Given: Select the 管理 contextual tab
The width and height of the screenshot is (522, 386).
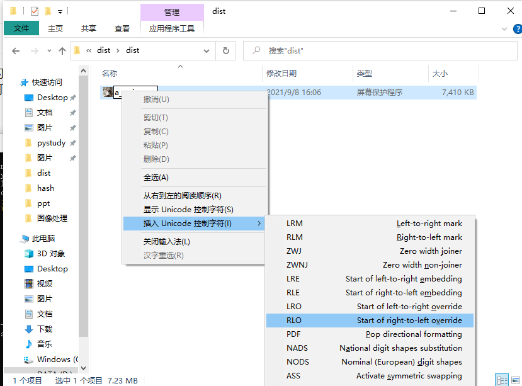Looking at the screenshot, I should point(172,13).
